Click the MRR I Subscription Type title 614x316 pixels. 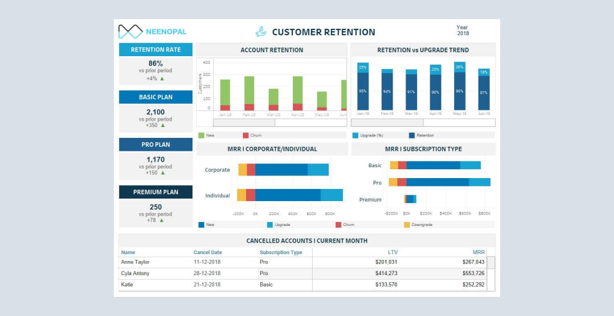(423, 149)
